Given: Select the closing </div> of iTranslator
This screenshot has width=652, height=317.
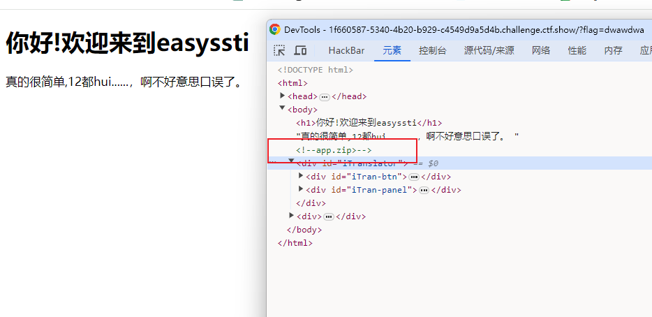Looking at the screenshot, I should [x=311, y=203].
